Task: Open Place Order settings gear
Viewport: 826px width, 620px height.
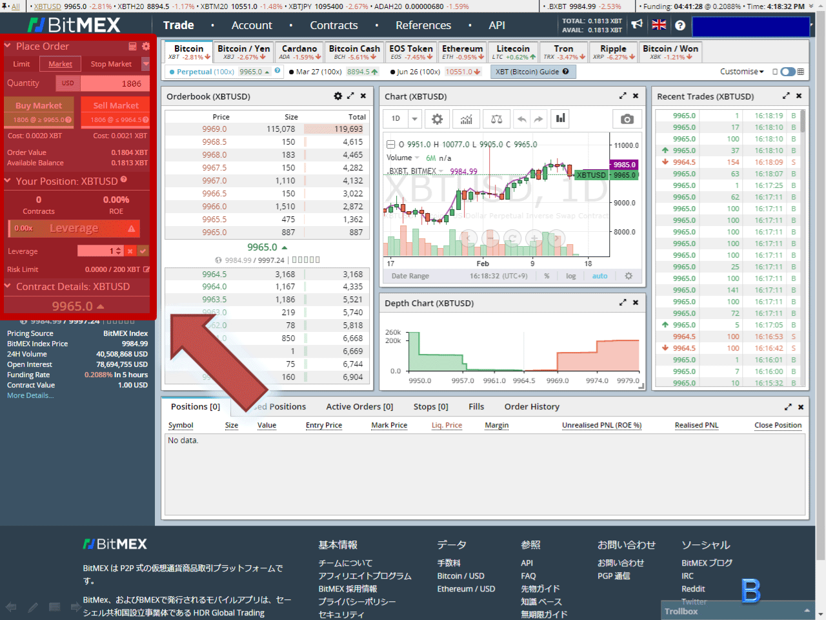Action: (146, 46)
